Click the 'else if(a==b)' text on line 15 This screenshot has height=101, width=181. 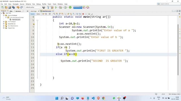[x=66, y=54]
